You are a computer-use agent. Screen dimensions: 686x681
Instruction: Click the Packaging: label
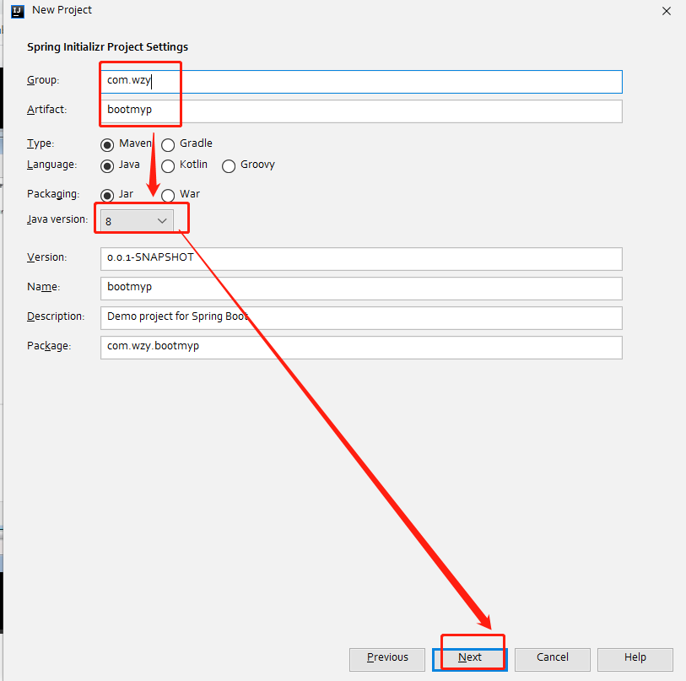(53, 194)
